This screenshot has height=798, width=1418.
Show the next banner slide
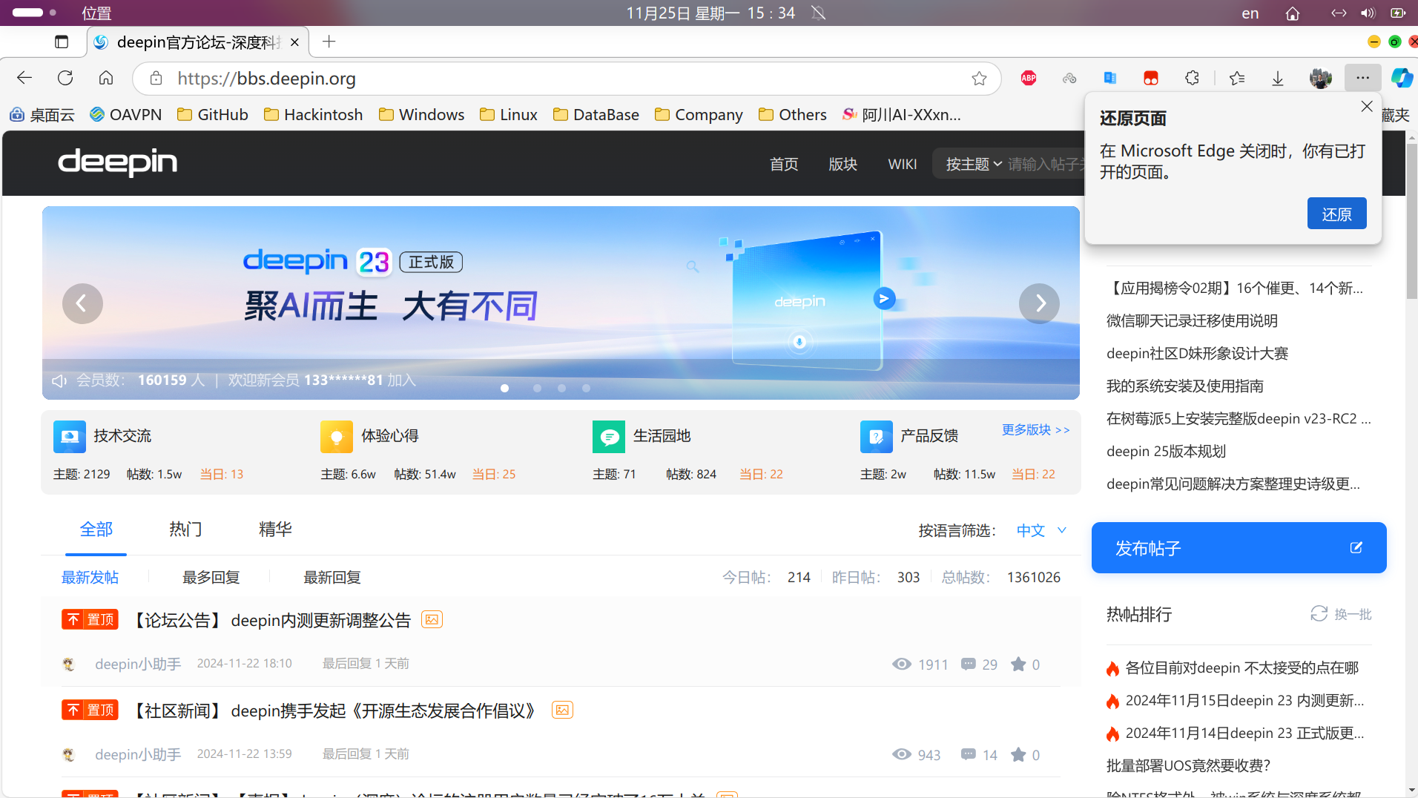point(1039,303)
